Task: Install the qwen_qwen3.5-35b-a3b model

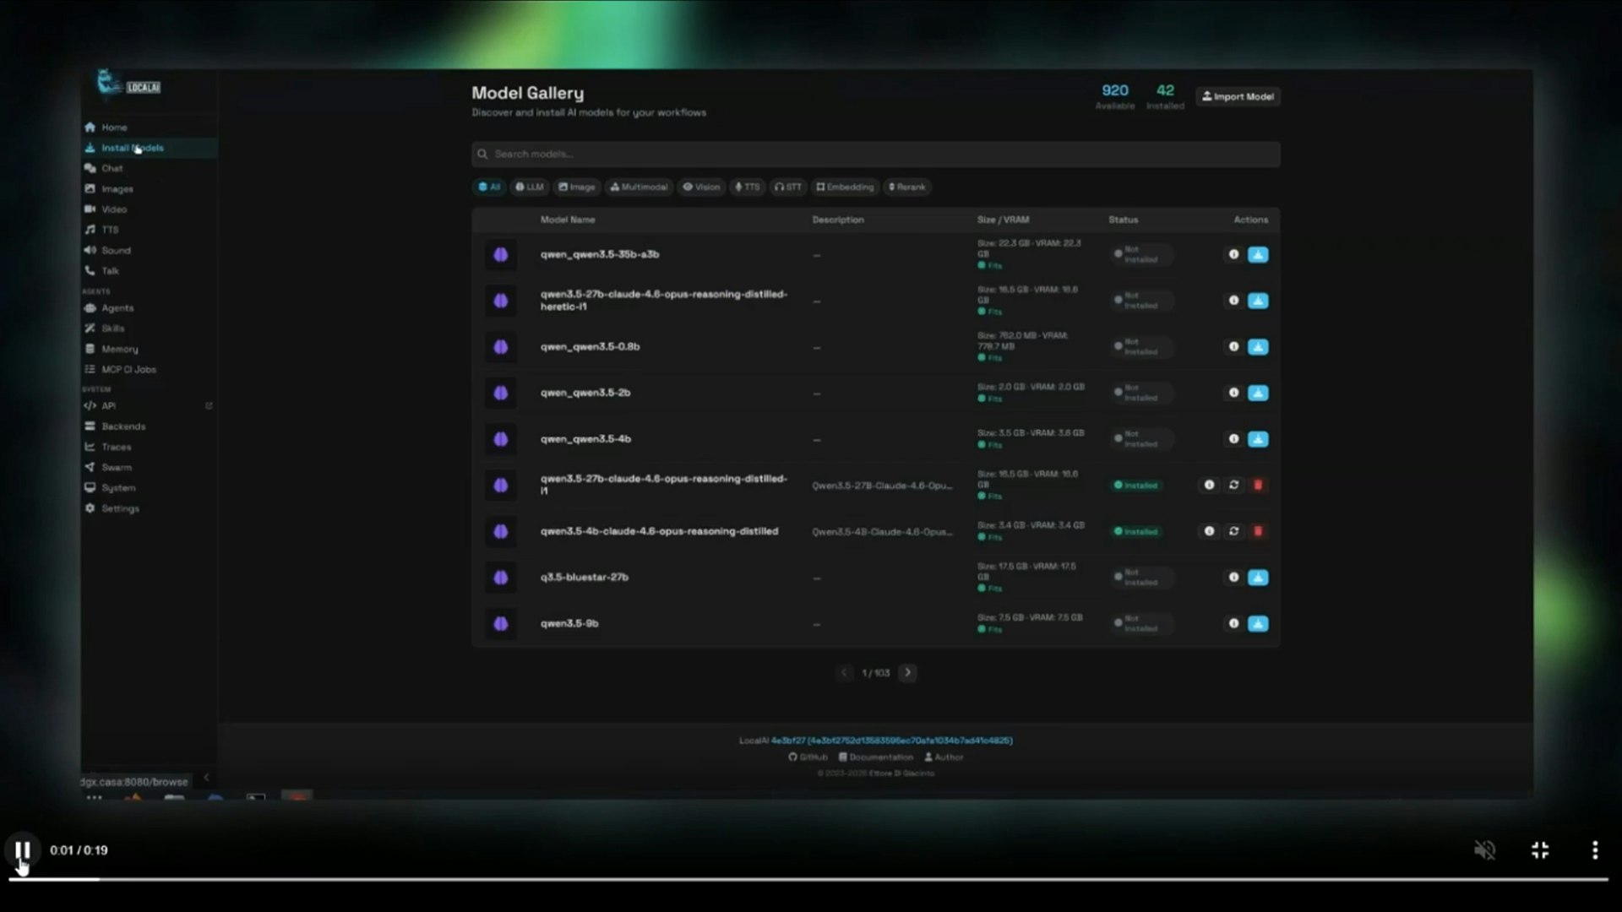Action: (x=1258, y=255)
